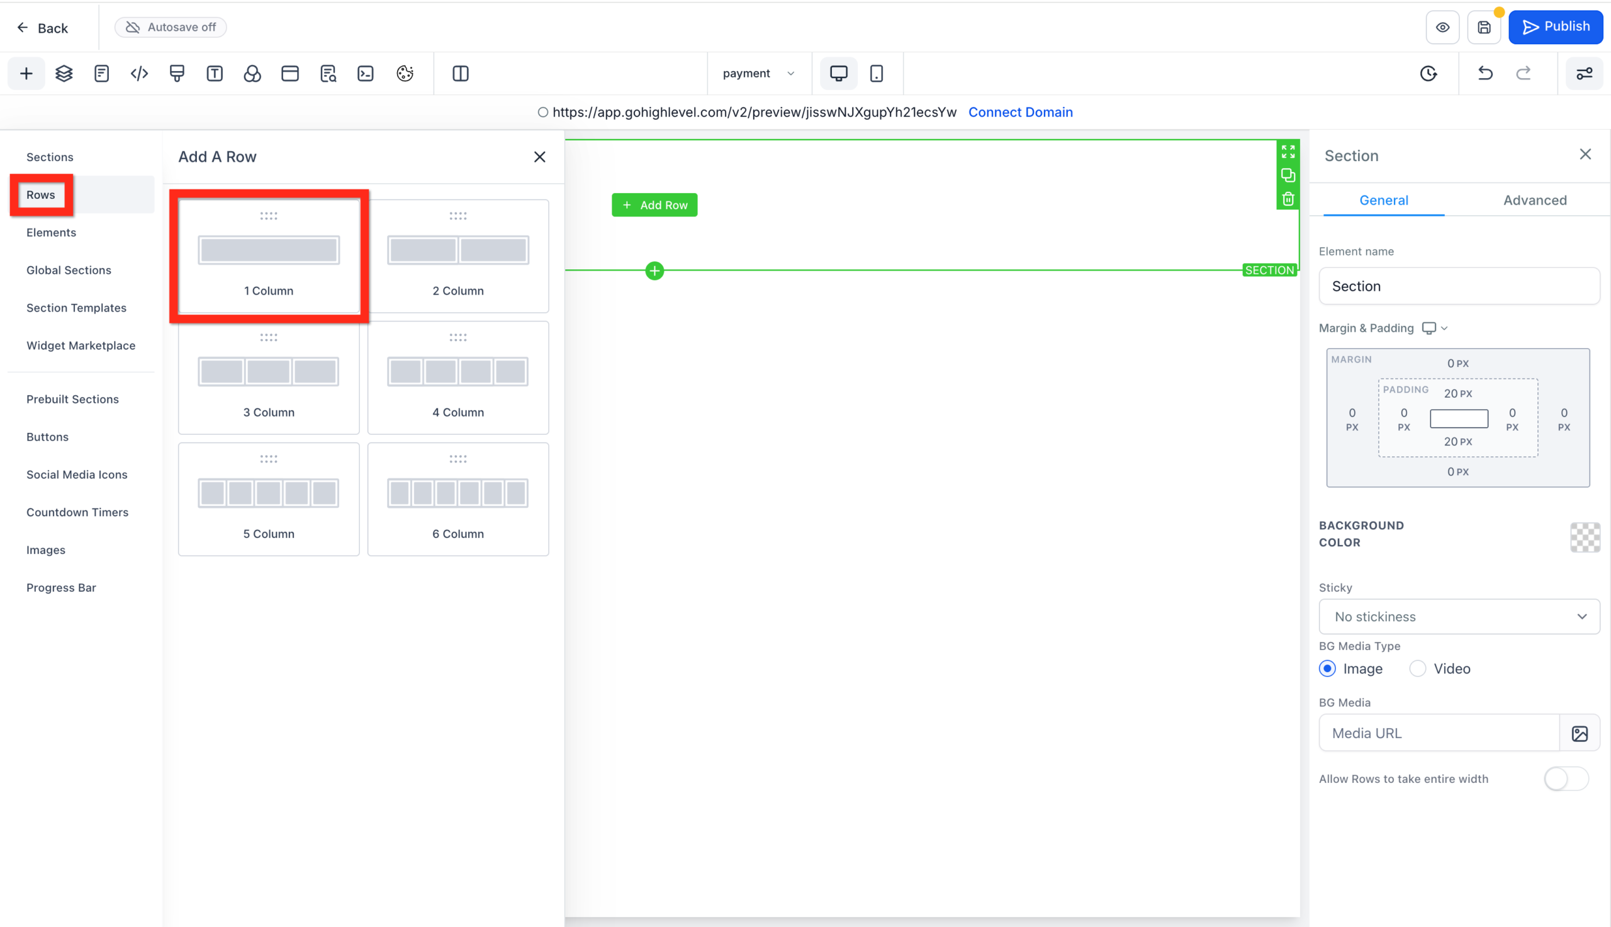Open the custom code </> tool
Image resolution: width=1611 pixels, height=927 pixels.
click(138, 73)
